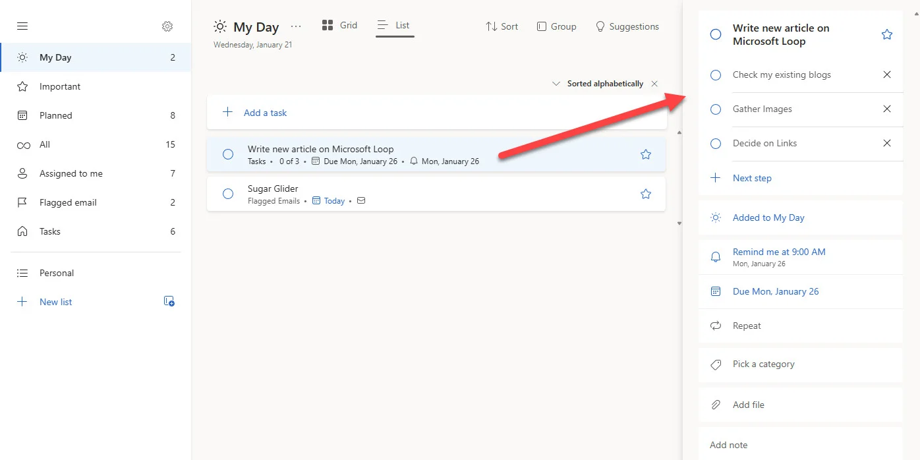Screen dimensions: 920x460
Task: Open the Personal list
Action: coord(96,273)
